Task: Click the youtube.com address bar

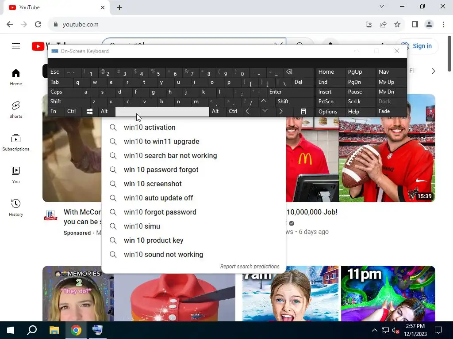Action: coord(208,25)
